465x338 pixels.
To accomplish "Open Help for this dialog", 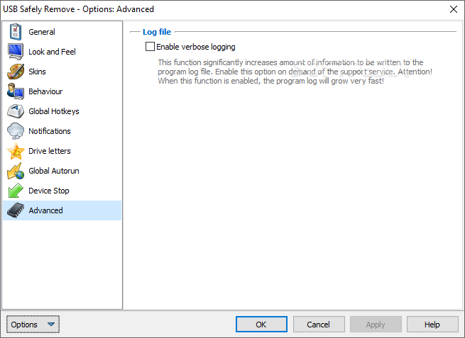I will click(x=432, y=325).
